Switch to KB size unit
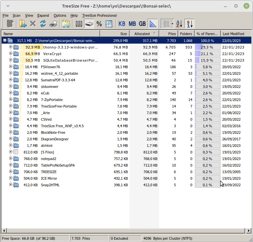 [122, 24]
